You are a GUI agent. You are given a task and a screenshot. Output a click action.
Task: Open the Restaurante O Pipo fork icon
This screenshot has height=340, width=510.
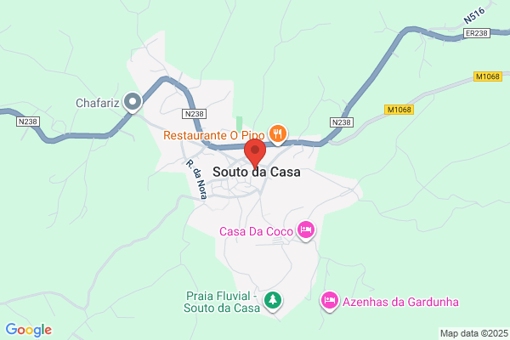point(277,134)
